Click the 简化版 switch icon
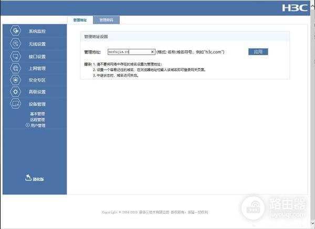 click(28, 178)
